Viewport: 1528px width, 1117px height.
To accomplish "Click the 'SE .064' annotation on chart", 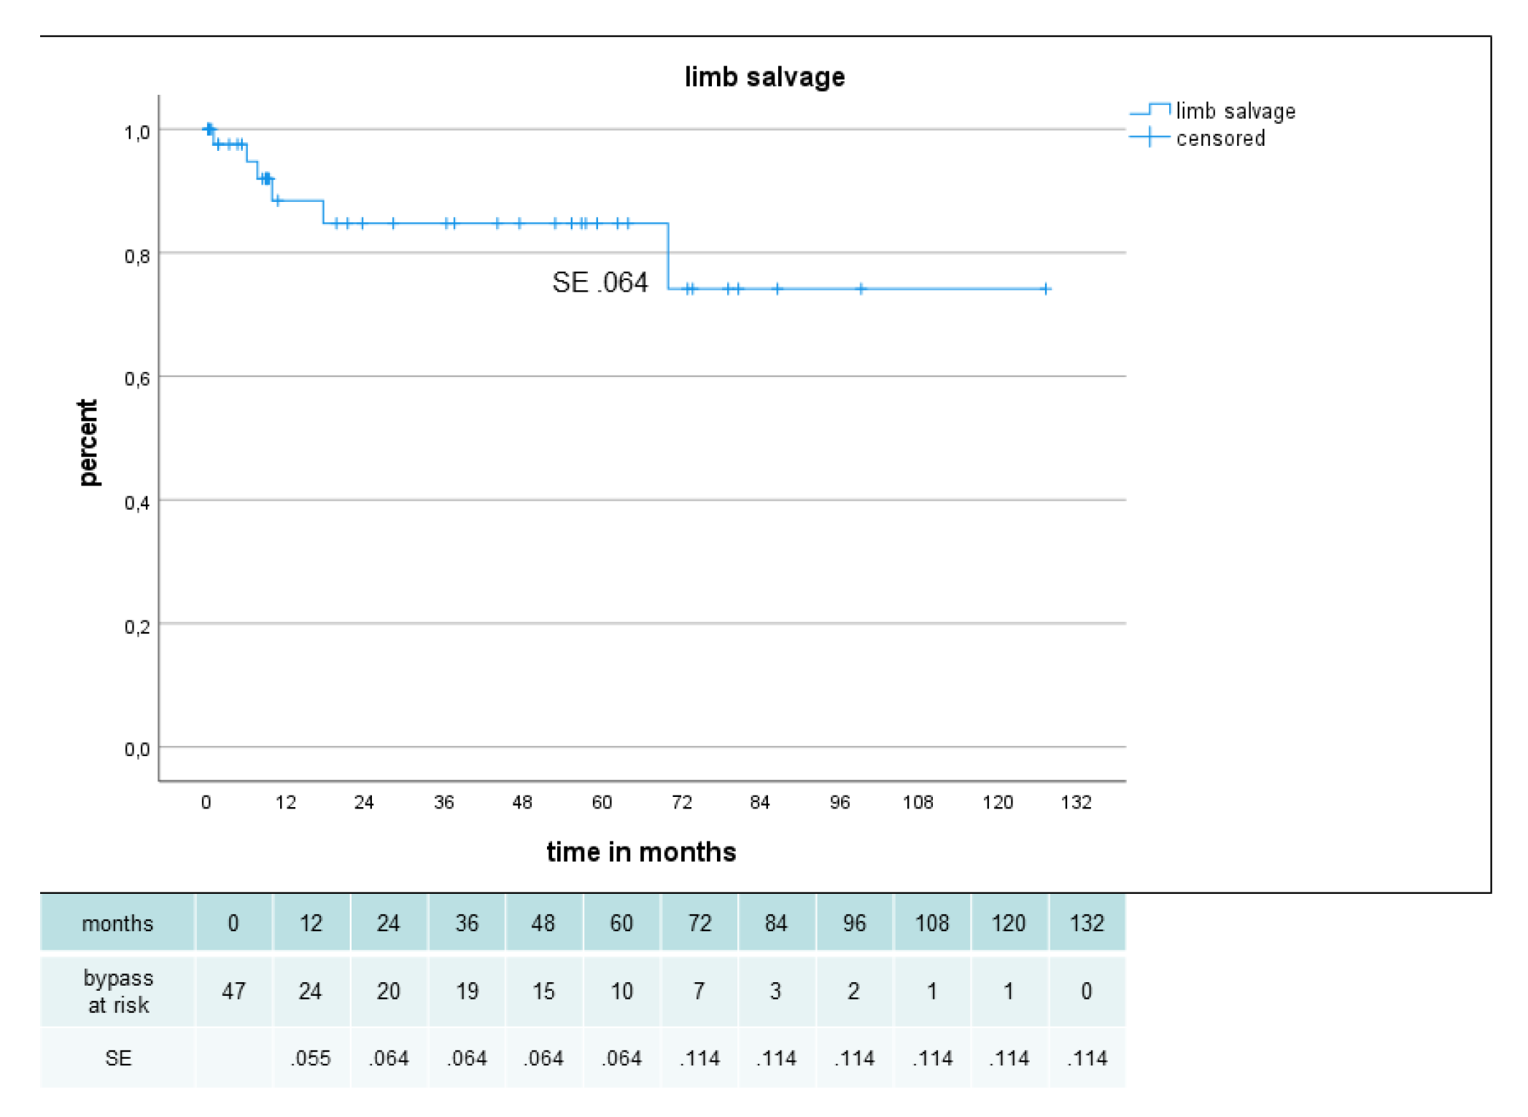I will (600, 282).
